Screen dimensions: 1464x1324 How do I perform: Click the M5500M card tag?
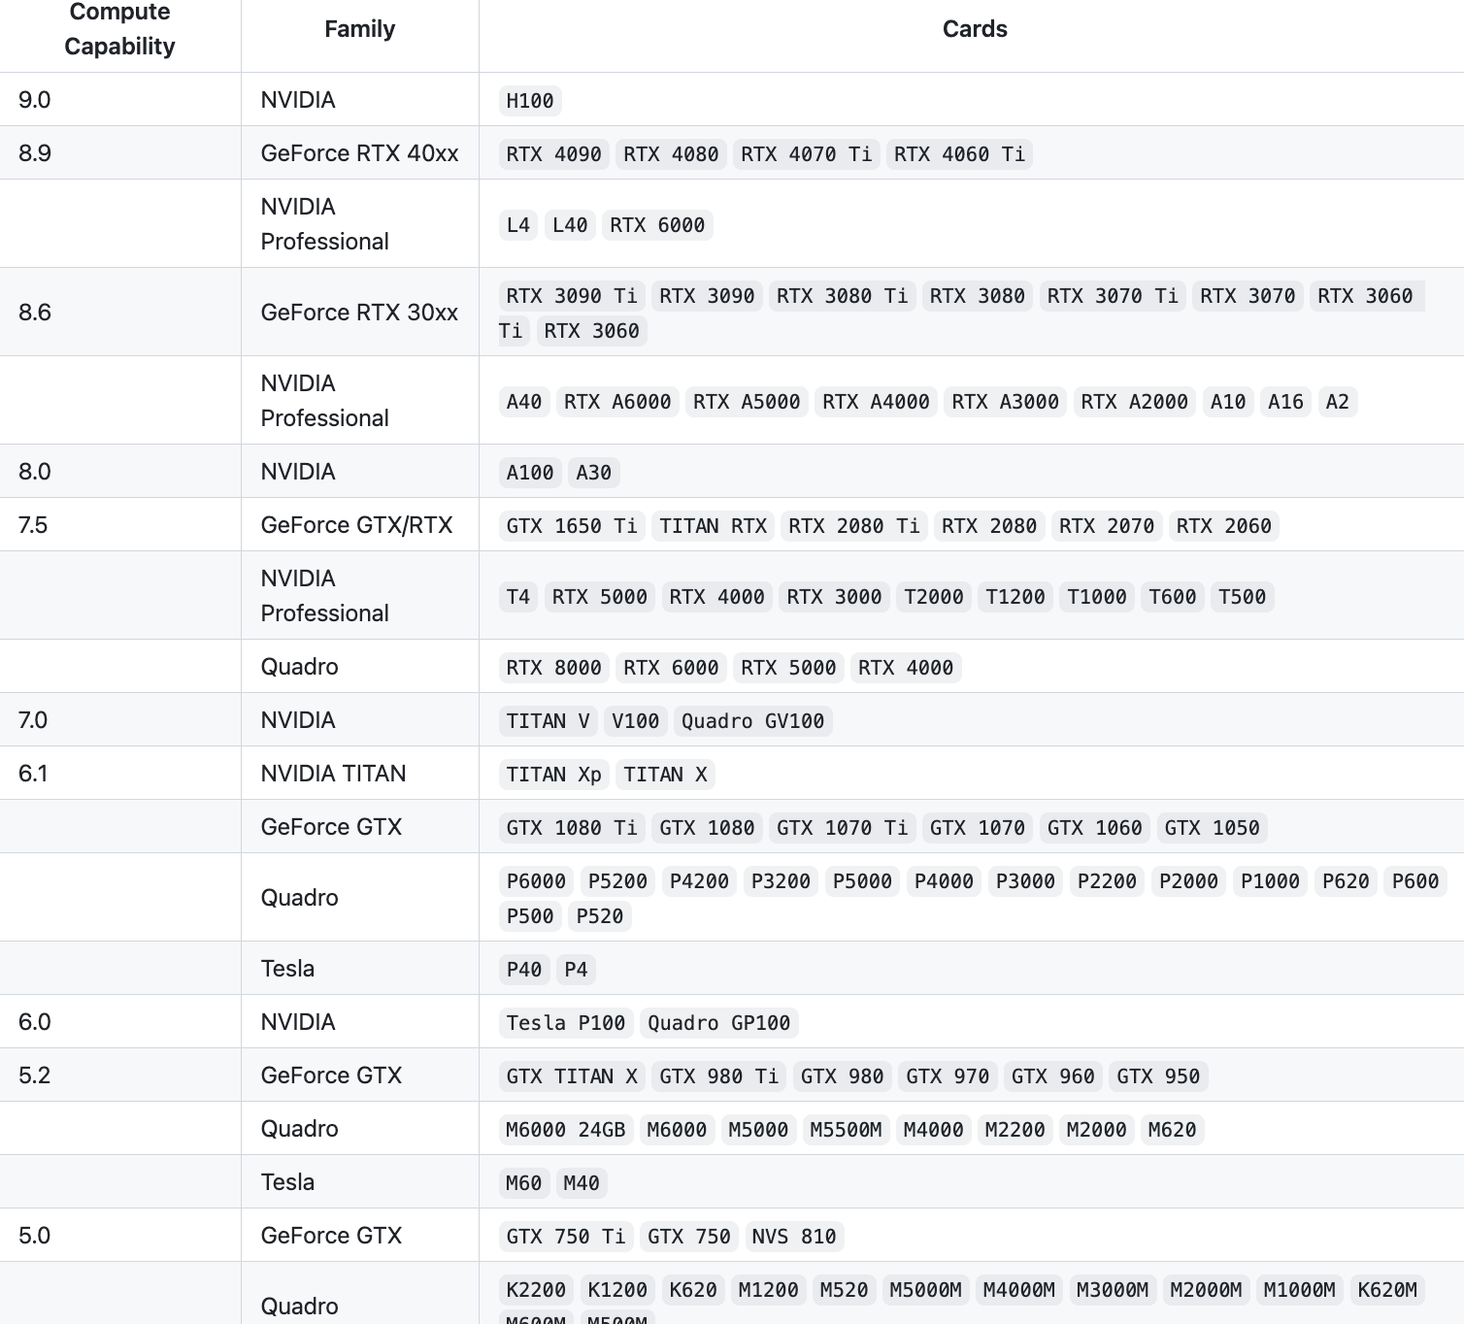846,1130
